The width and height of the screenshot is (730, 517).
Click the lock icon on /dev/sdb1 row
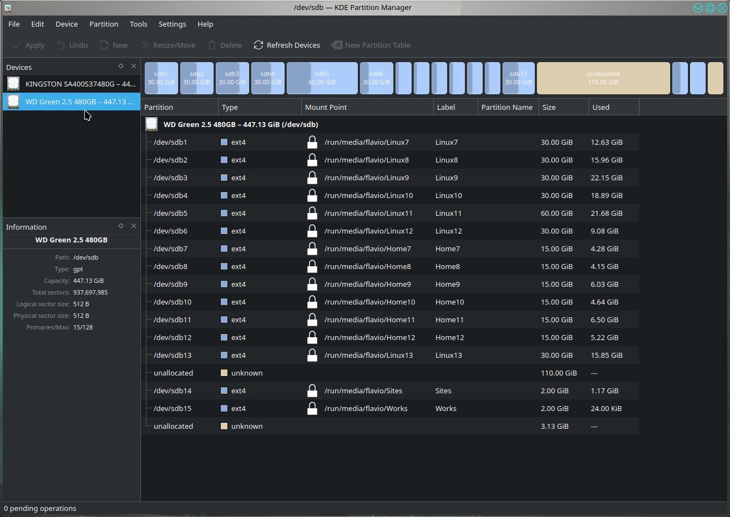pos(312,142)
